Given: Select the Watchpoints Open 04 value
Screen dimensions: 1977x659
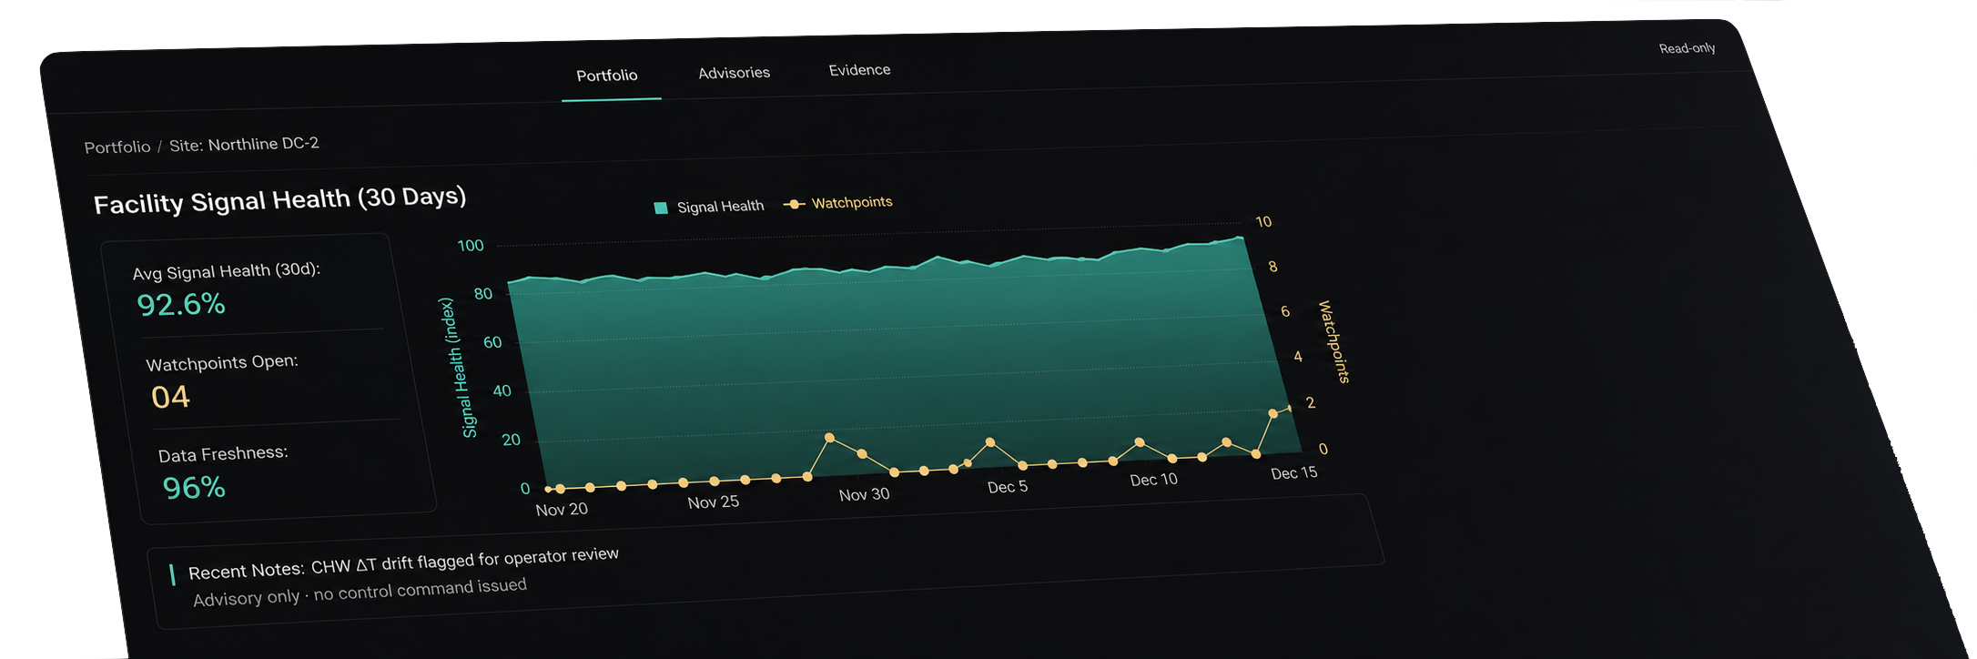Looking at the screenshot, I should tap(171, 397).
